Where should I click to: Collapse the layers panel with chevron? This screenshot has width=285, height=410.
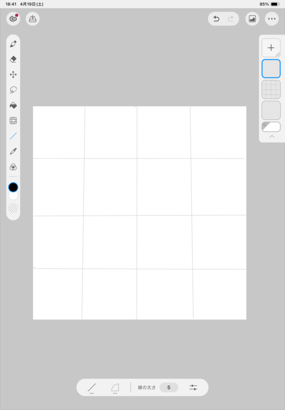[272, 137]
